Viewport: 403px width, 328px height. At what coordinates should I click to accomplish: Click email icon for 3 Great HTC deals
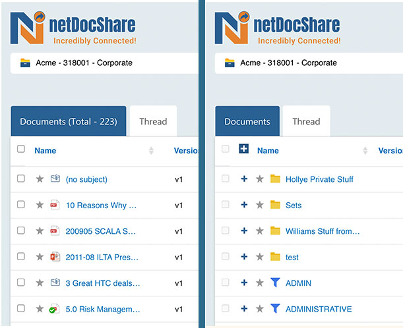click(55, 283)
